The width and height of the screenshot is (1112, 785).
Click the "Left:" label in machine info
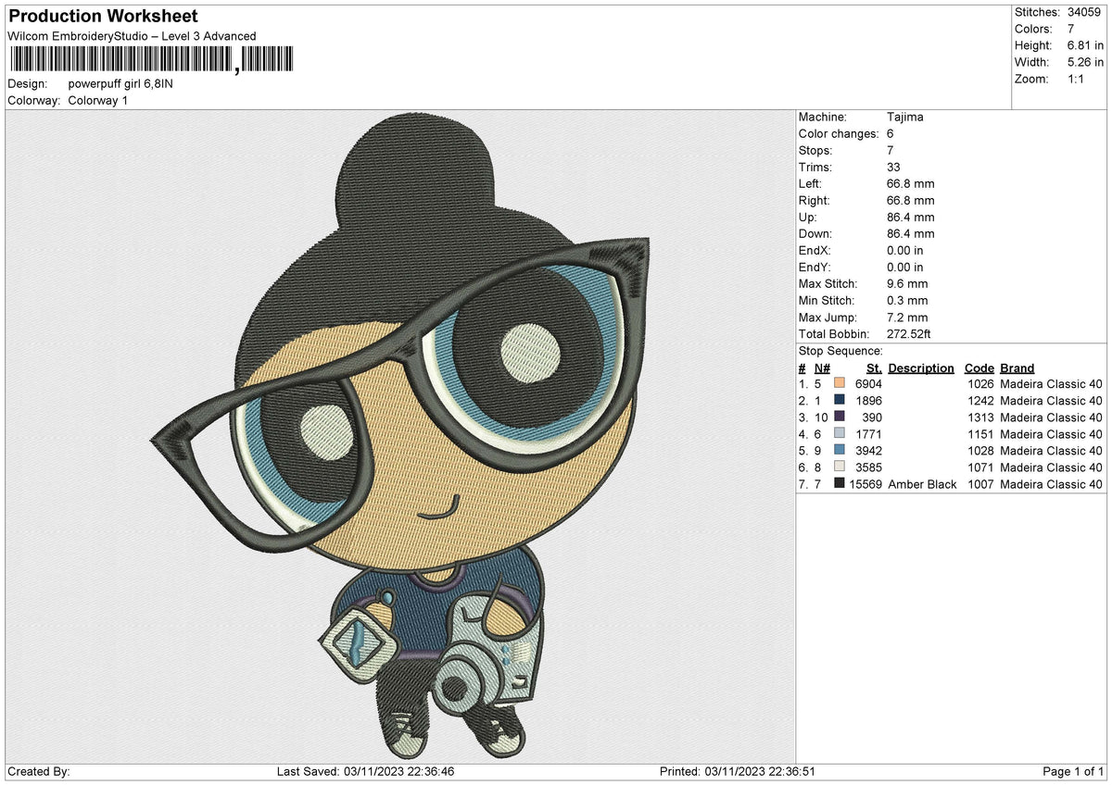[811, 184]
